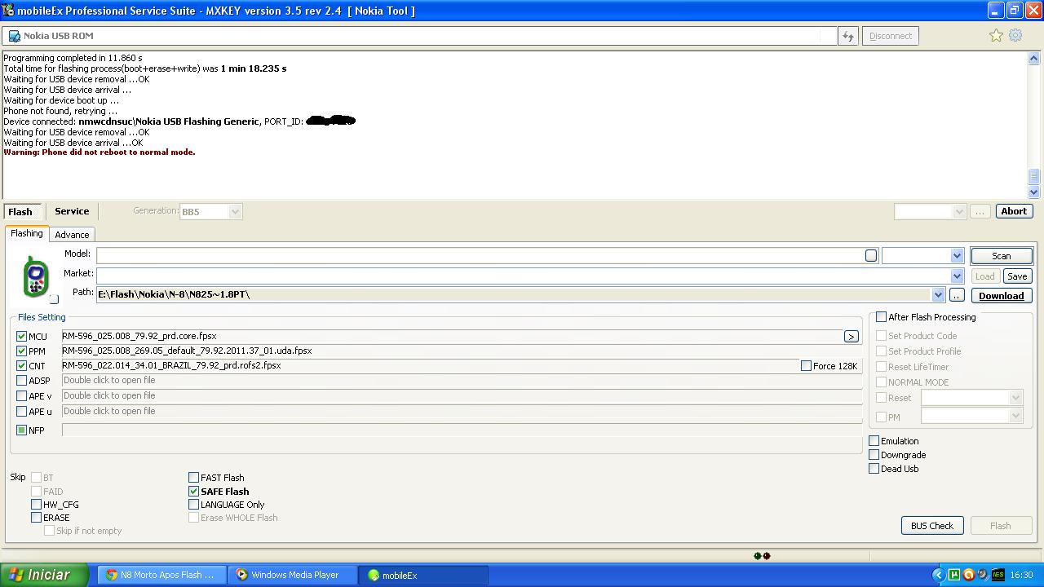Click the status indicator dots
Viewport: 1044px width, 587px height.
(x=762, y=556)
